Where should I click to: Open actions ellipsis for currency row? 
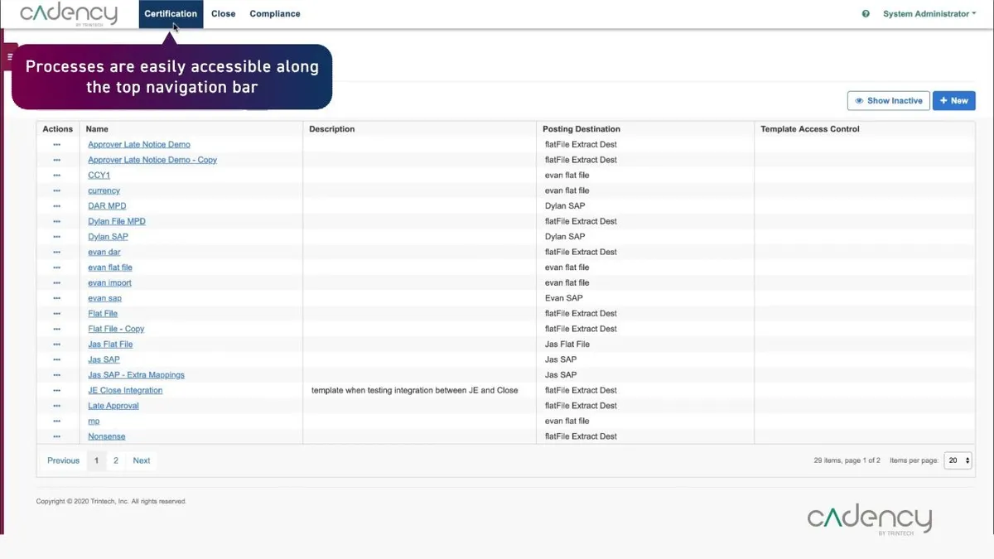[57, 190]
